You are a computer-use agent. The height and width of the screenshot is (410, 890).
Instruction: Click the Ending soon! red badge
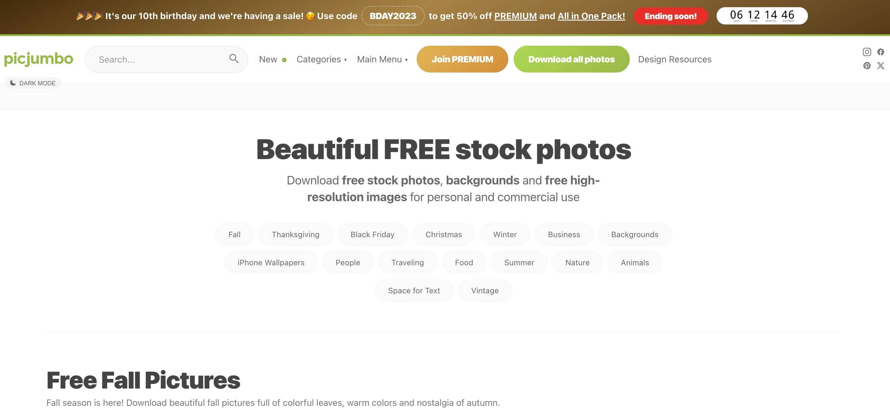(x=671, y=16)
